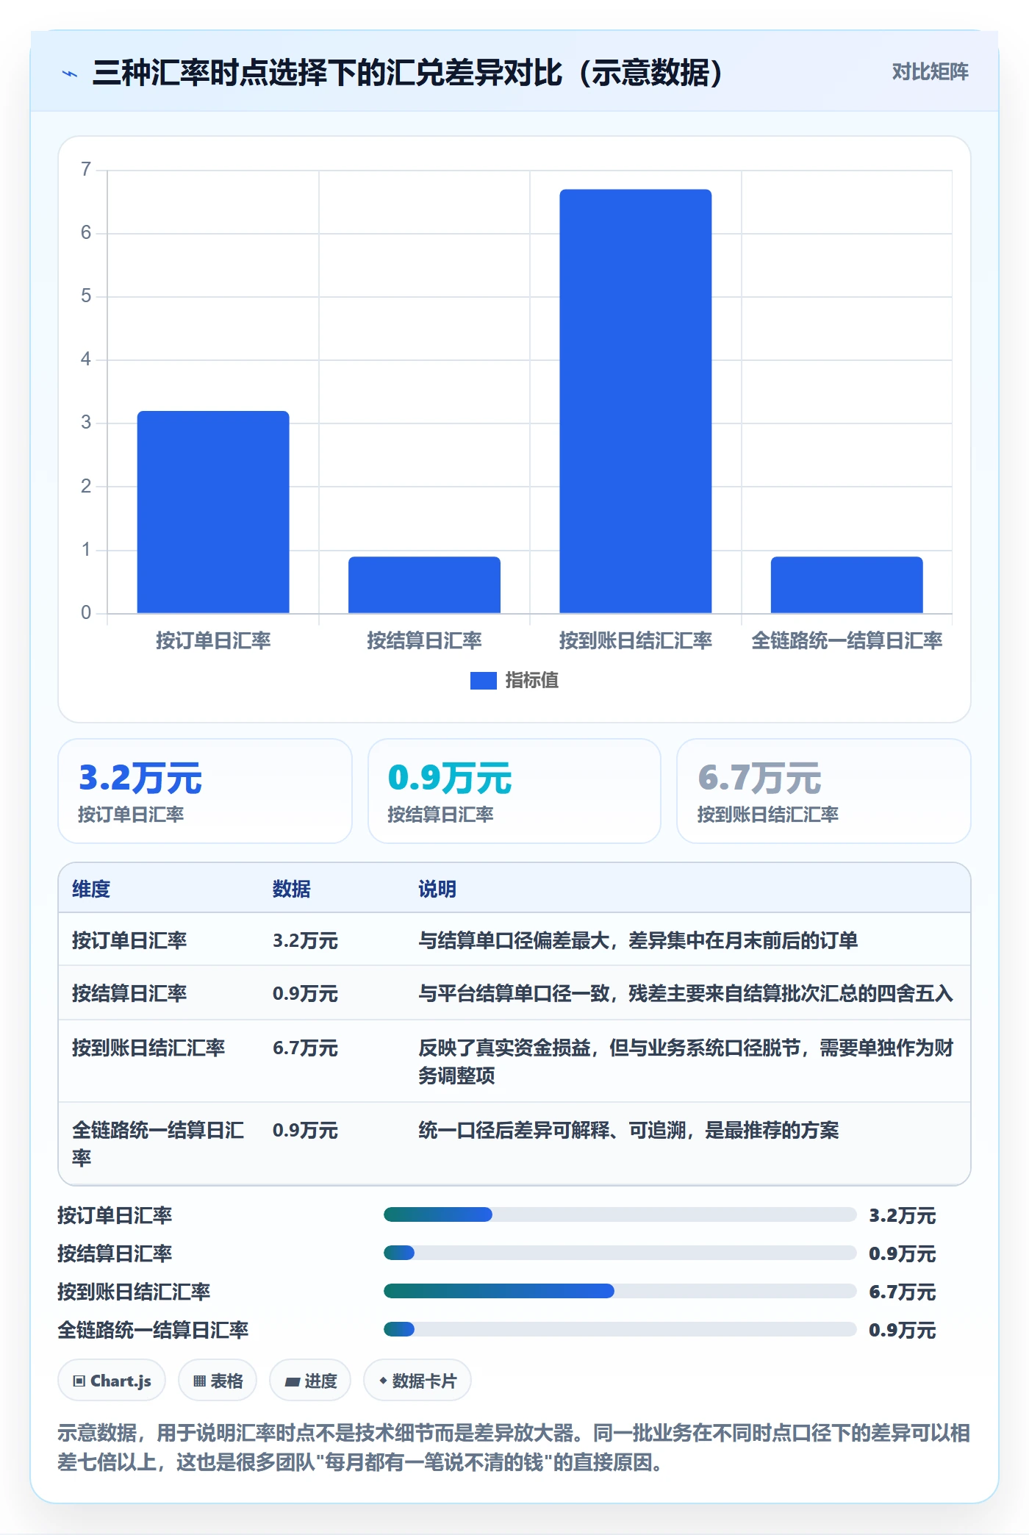Click the diamond icon in the 数据卡片 tag

tap(383, 1381)
